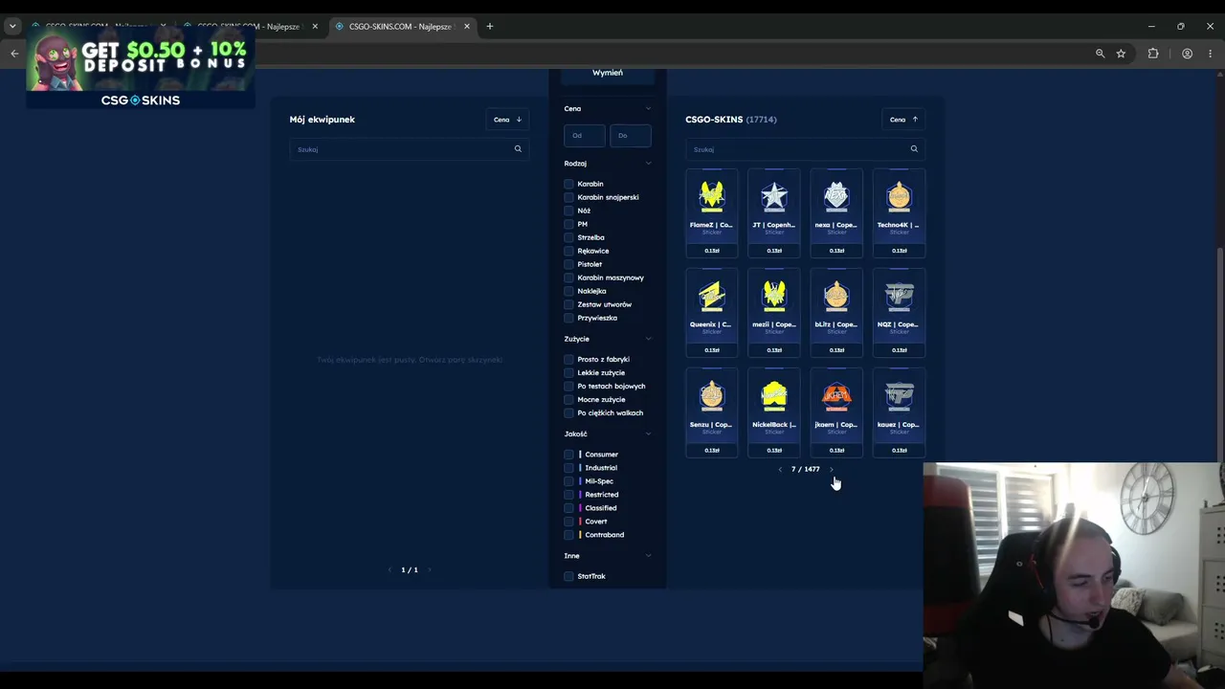Check the Po testach bojowych filter
Image resolution: width=1225 pixels, height=689 pixels.
568,387
